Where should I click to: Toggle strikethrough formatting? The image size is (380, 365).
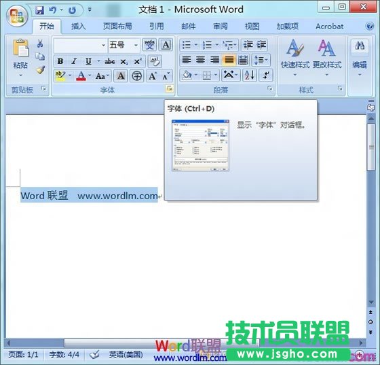110,61
